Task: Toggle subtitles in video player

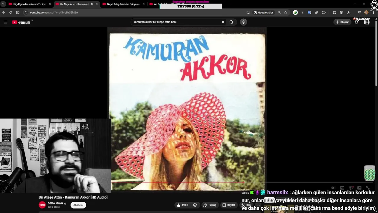Action: click(x=342, y=188)
